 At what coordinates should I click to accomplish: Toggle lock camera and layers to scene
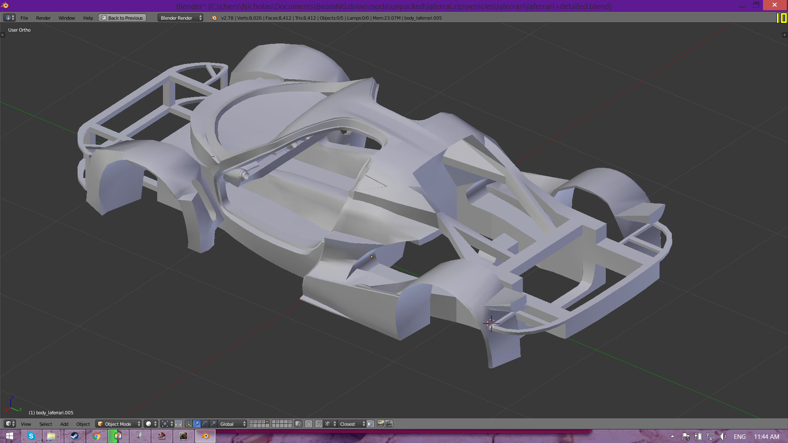298,424
